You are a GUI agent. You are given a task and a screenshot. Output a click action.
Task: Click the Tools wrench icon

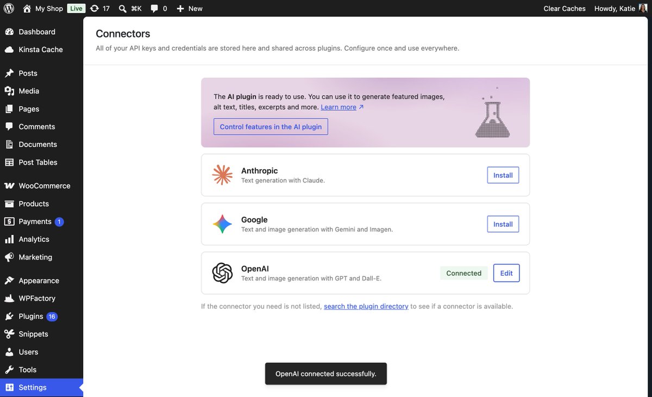pos(9,370)
